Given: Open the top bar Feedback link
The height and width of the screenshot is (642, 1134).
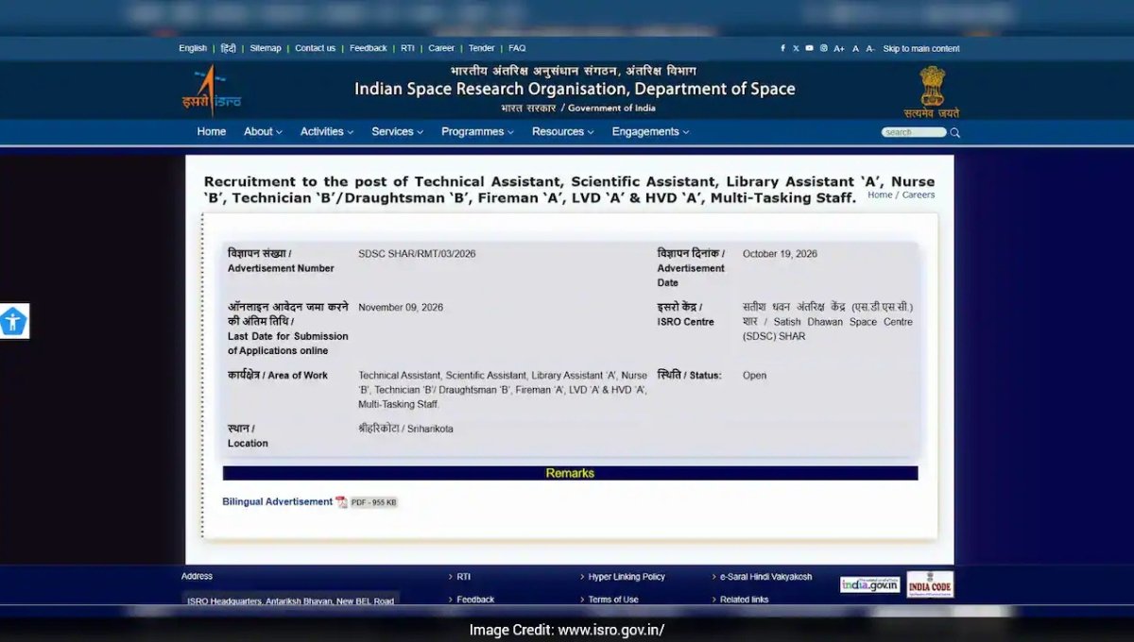Looking at the screenshot, I should pos(369,48).
